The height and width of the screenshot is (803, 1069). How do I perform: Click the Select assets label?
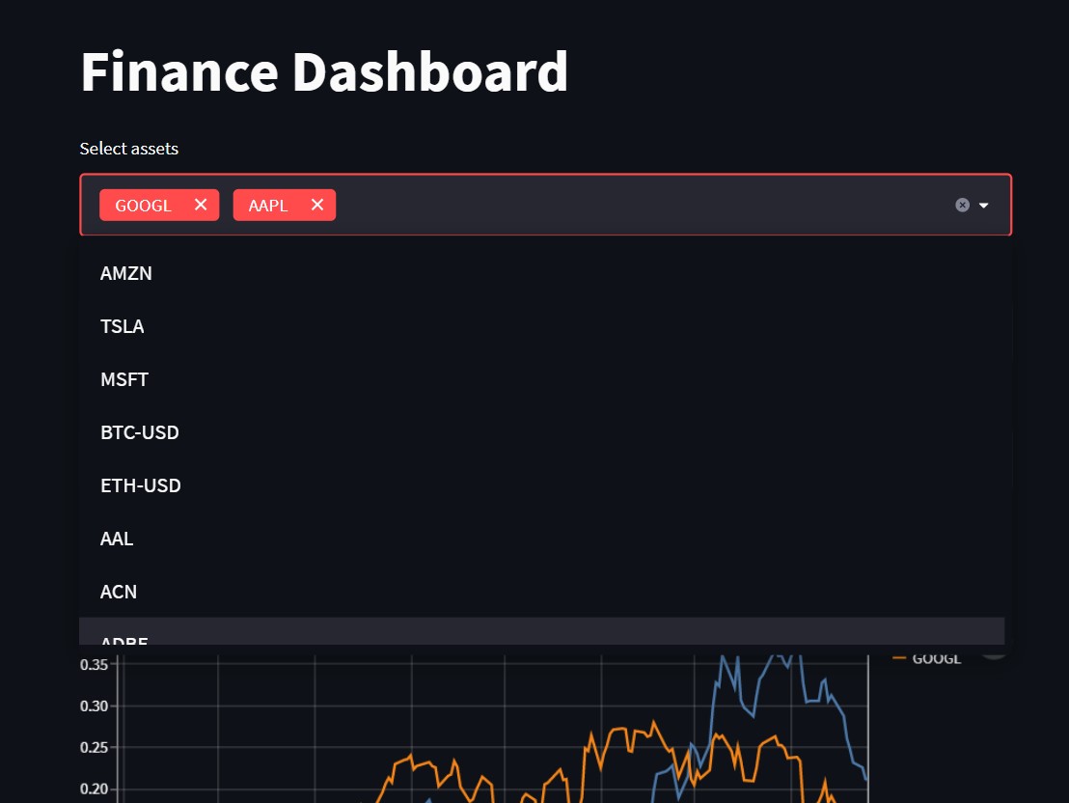129,149
